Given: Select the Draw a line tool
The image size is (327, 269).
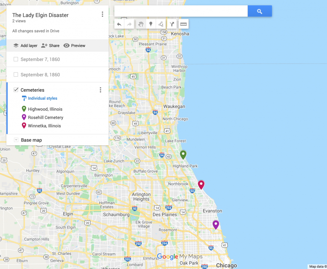Looking at the screenshot, I should click(x=161, y=24).
